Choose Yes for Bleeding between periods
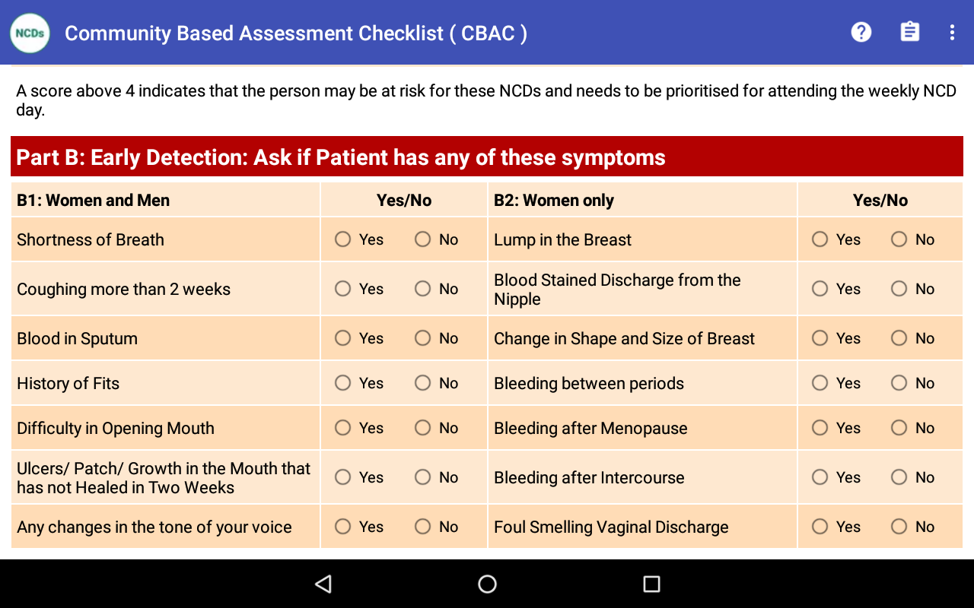The height and width of the screenshot is (608, 974). [820, 383]
